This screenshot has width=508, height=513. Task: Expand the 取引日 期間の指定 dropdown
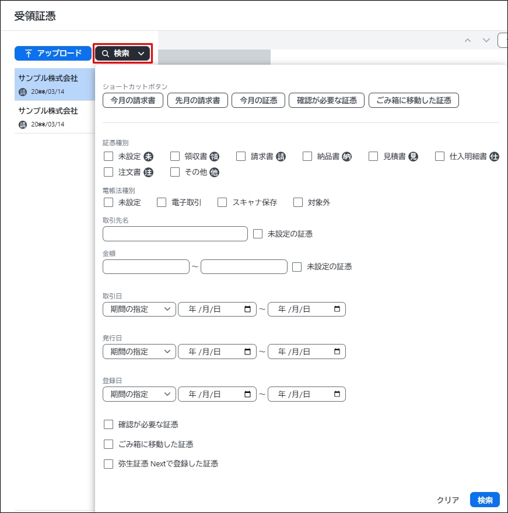(139, 309)
